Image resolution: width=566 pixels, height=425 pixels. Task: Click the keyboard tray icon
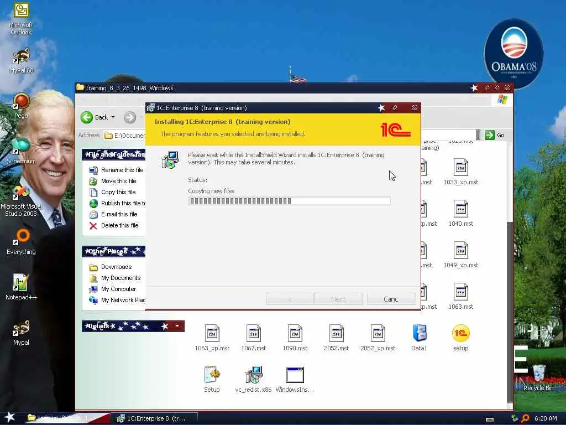[x=490, y=419]
